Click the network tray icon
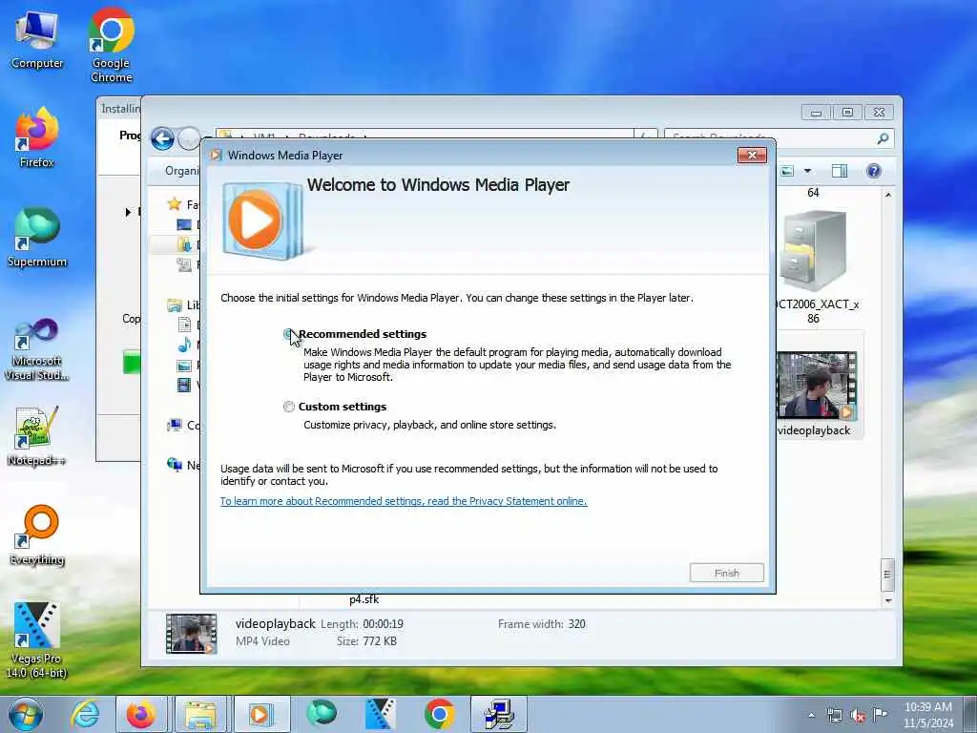The width and height of the screenshot is (977, 733). click(834, 716)
